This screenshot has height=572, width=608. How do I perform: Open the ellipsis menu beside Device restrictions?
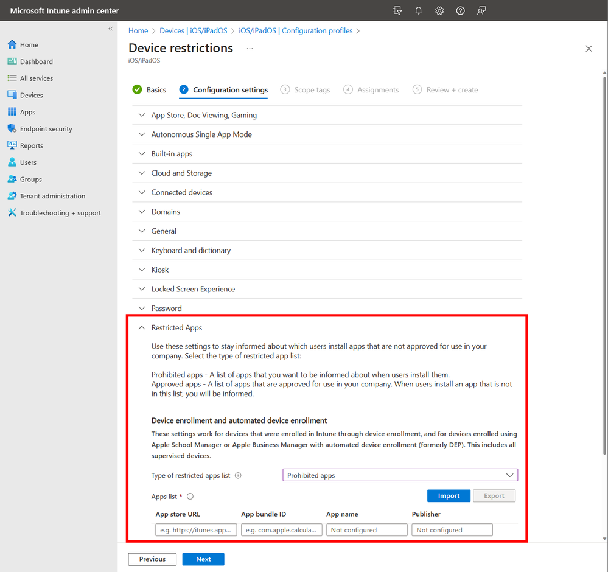tap(250, 49)
